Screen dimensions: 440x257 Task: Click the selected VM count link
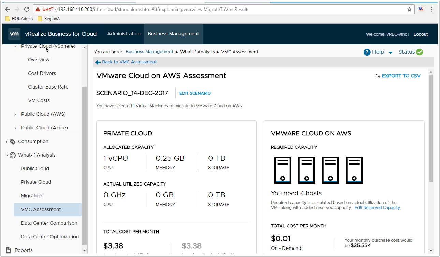(134, 106)
